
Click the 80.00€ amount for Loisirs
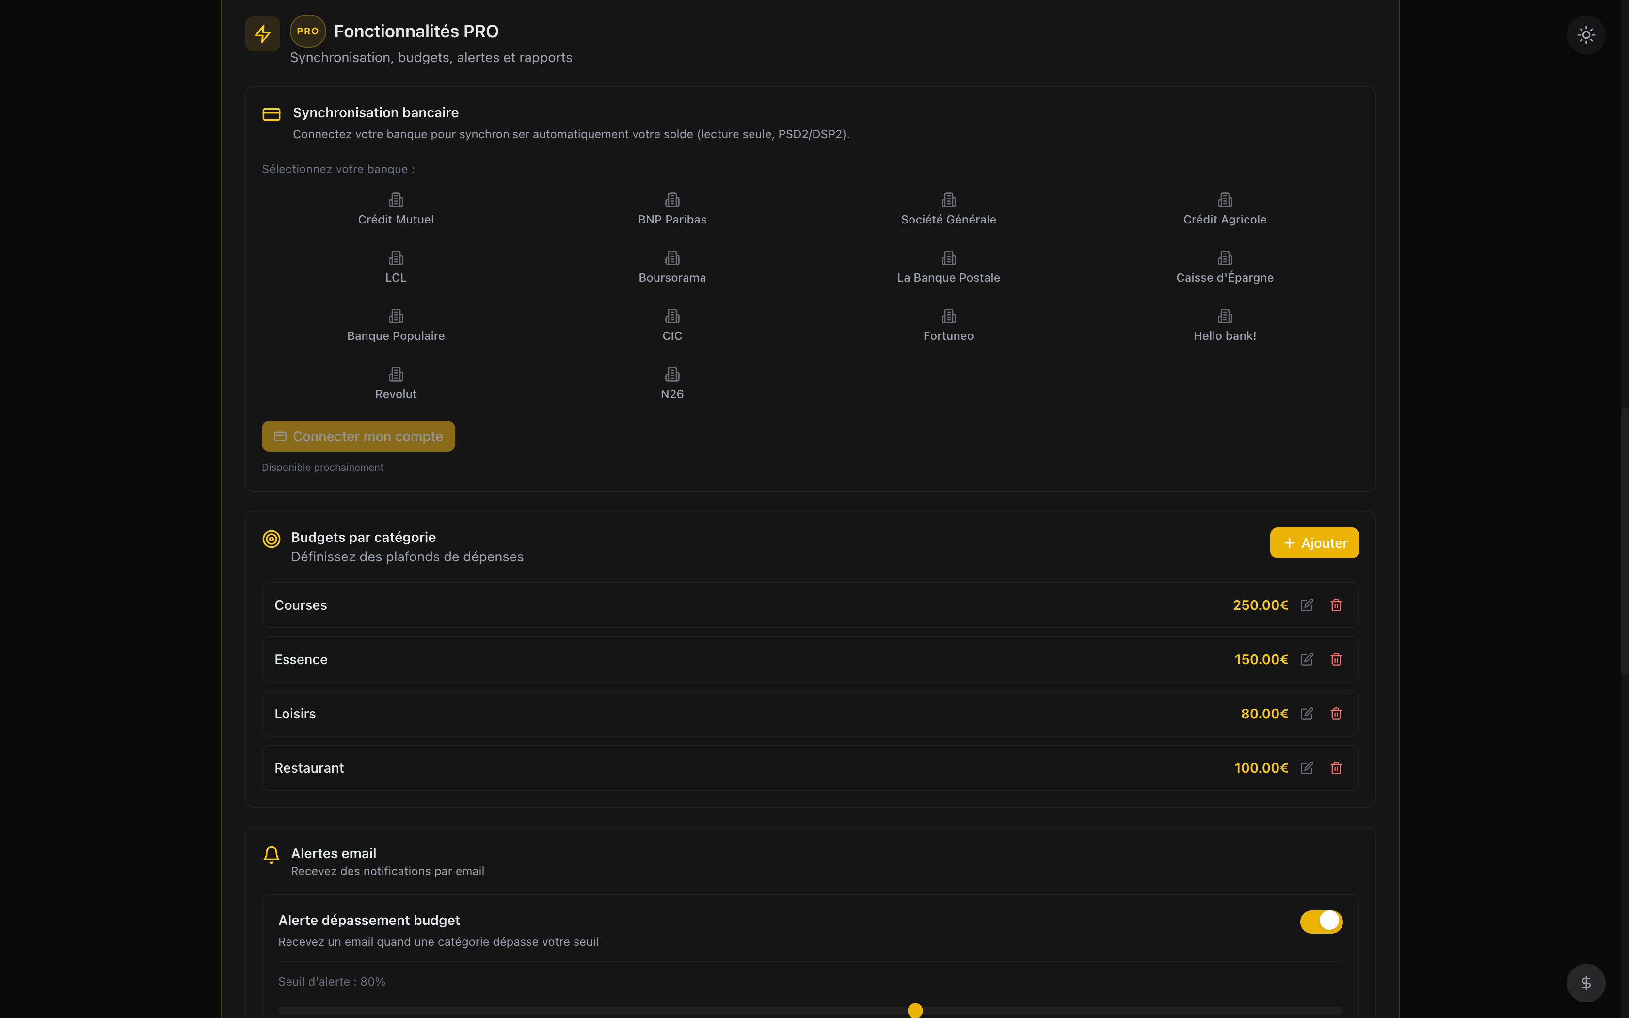[1264, 714]
